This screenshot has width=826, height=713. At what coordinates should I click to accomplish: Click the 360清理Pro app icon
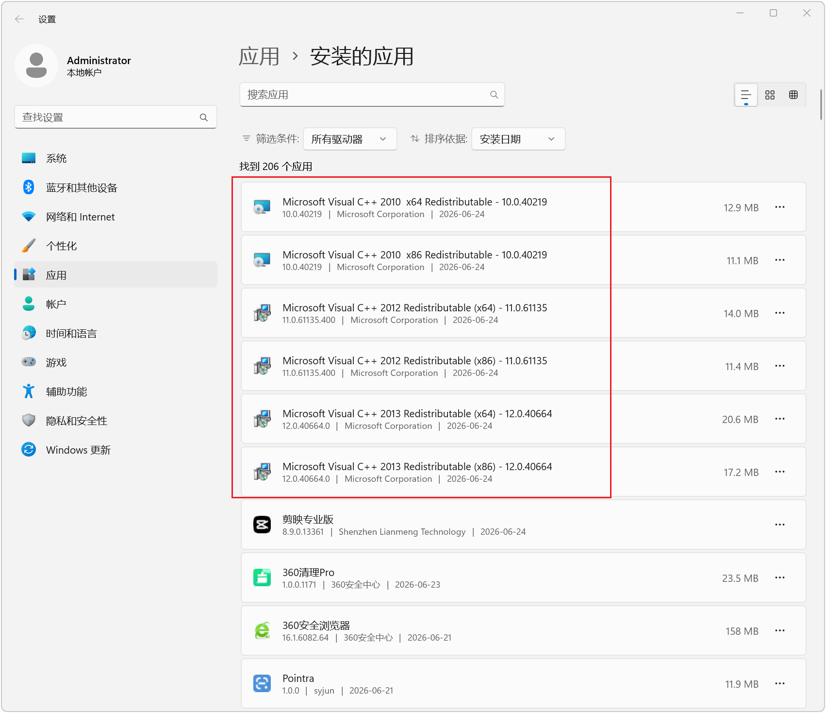262,577
